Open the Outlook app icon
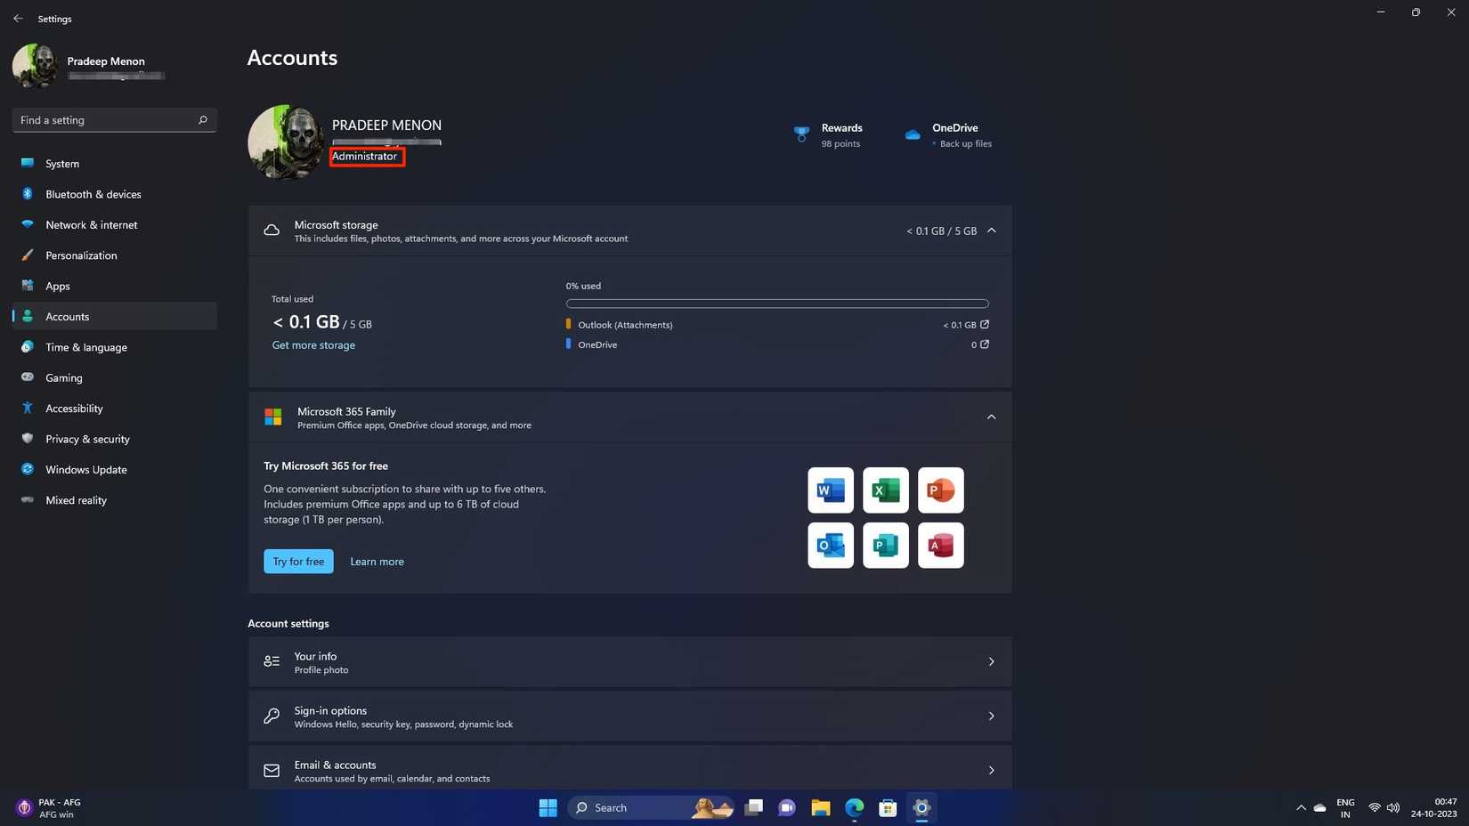1469x826 pixels. [831, 545]
